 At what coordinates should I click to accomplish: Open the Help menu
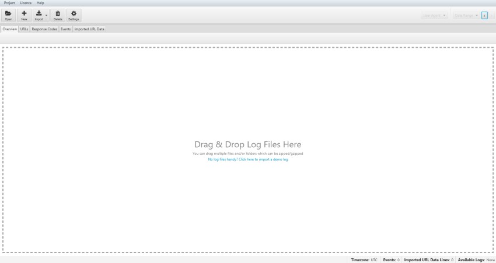click(x=40, y=3)
